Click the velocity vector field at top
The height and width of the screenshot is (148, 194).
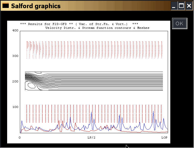[x=94, y=50]
